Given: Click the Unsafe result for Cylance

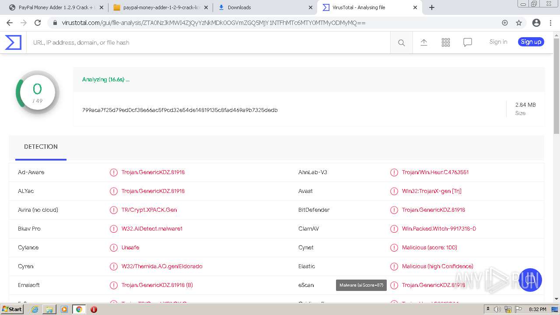Looking at the screenshot, I should click(x=130, y=247).
